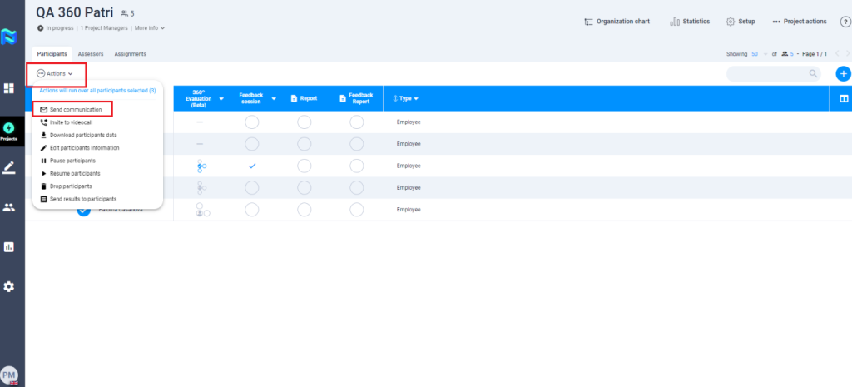Toggle first row Feedback session circle
The image size is (852, 387).
252,122
